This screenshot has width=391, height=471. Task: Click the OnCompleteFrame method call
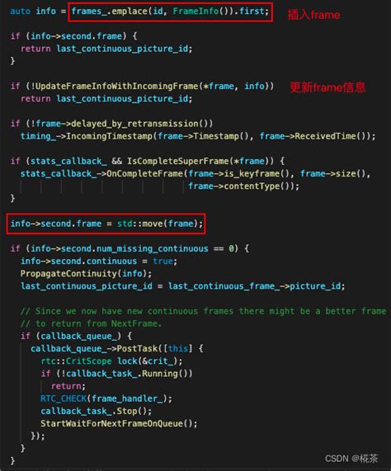(x=144, y=173)
